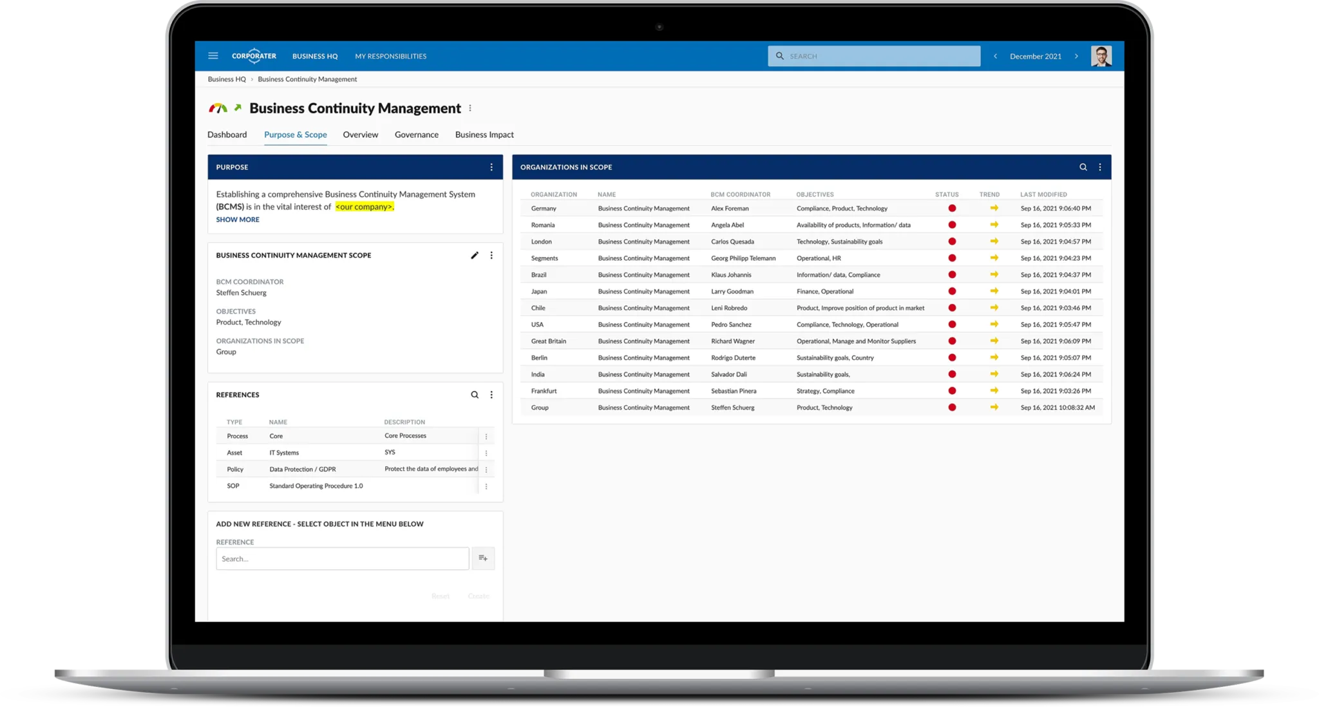This screenshot has width=1319, height=707.
Task: Search within the References panel
Action: coord(475,395)
